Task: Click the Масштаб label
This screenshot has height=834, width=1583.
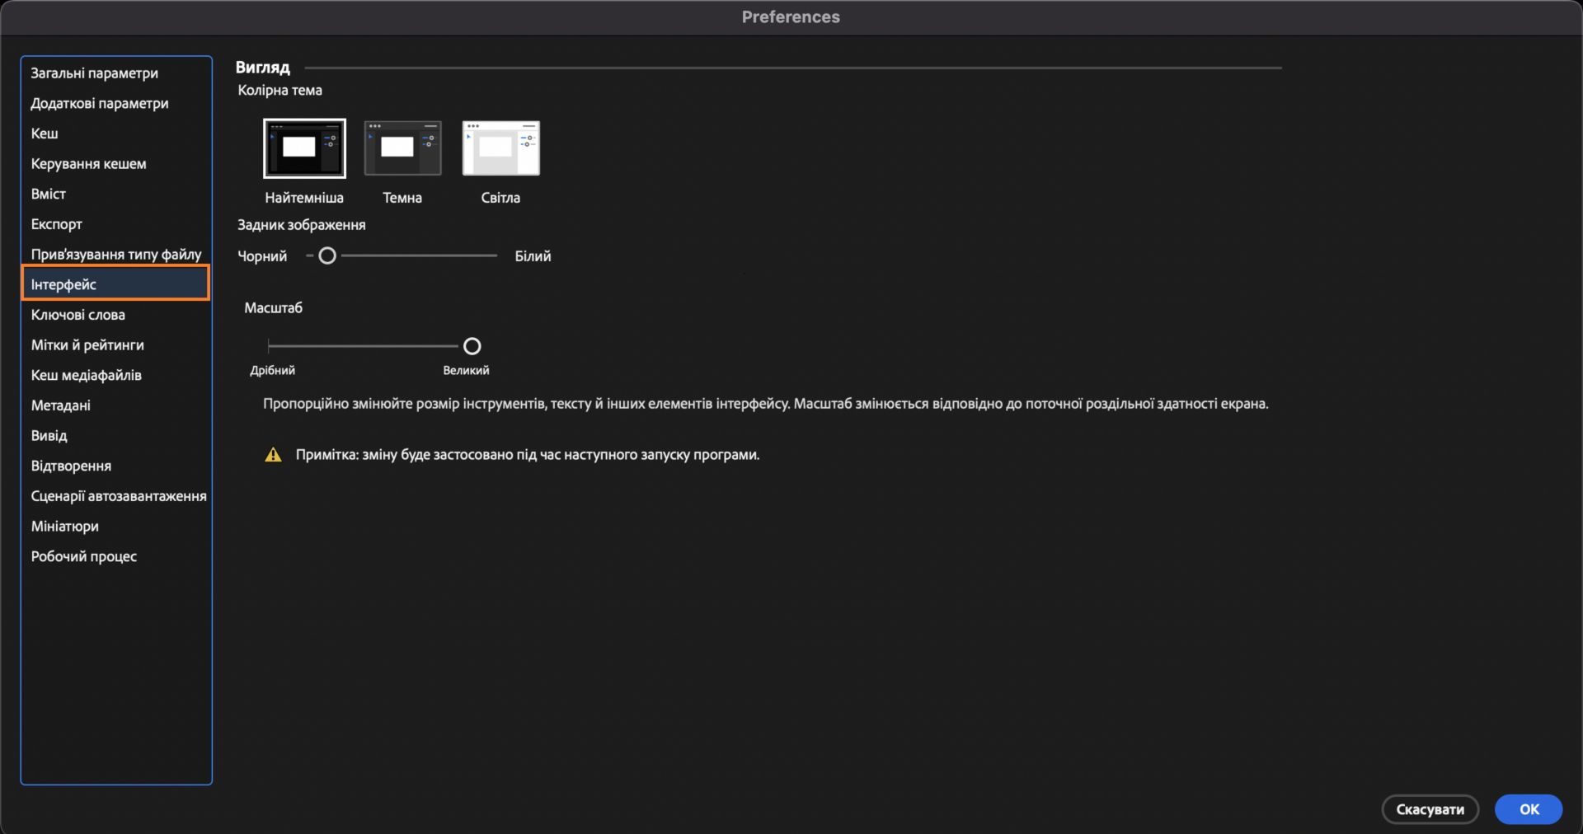Action: pyautogui.click(x=273, y=308)
